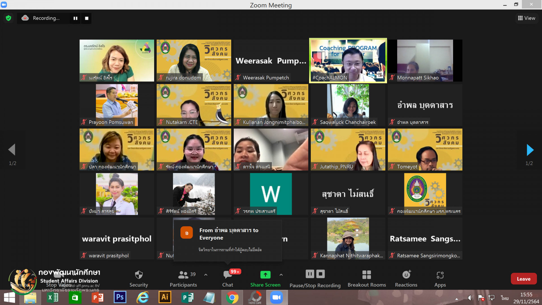Select #CoachALMON video thumbnail
Screen dimensions: 542x305
(x=348, y=60)
